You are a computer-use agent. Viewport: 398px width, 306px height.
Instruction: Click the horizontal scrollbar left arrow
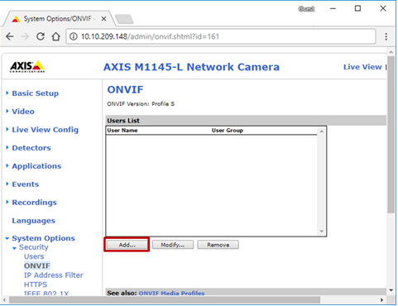click(x=5, y=300)
